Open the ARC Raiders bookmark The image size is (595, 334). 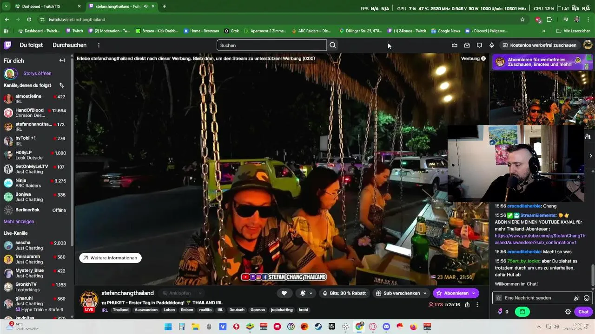pos(311,31)
